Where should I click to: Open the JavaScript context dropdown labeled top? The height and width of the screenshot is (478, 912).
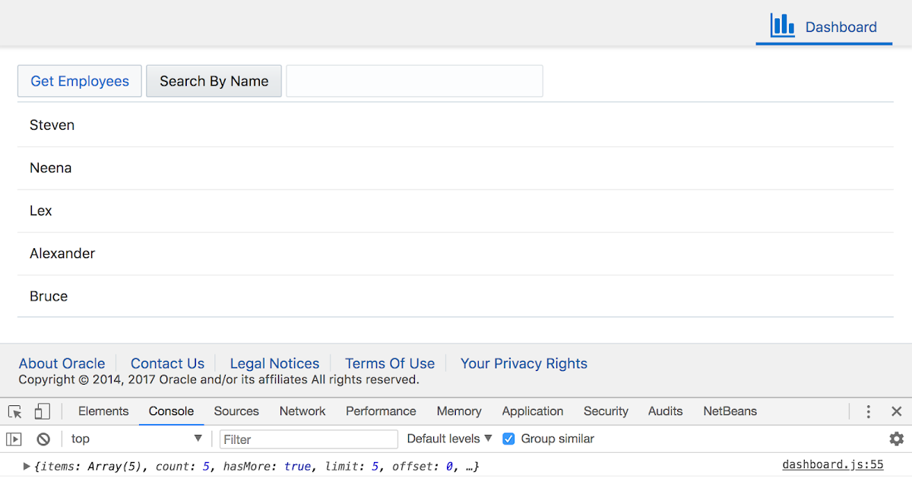click(x=133, y=439)
